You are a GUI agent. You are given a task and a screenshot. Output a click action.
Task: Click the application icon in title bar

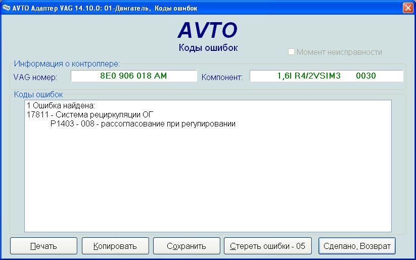click(7, 8)
